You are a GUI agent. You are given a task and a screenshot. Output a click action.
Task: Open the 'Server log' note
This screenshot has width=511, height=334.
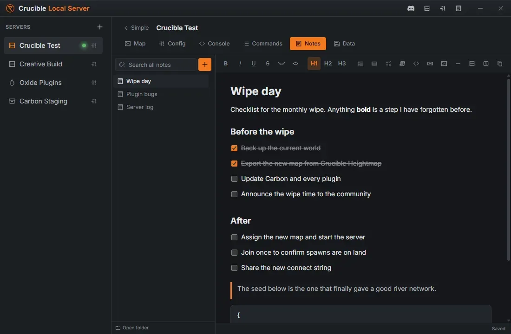(161, 107)
